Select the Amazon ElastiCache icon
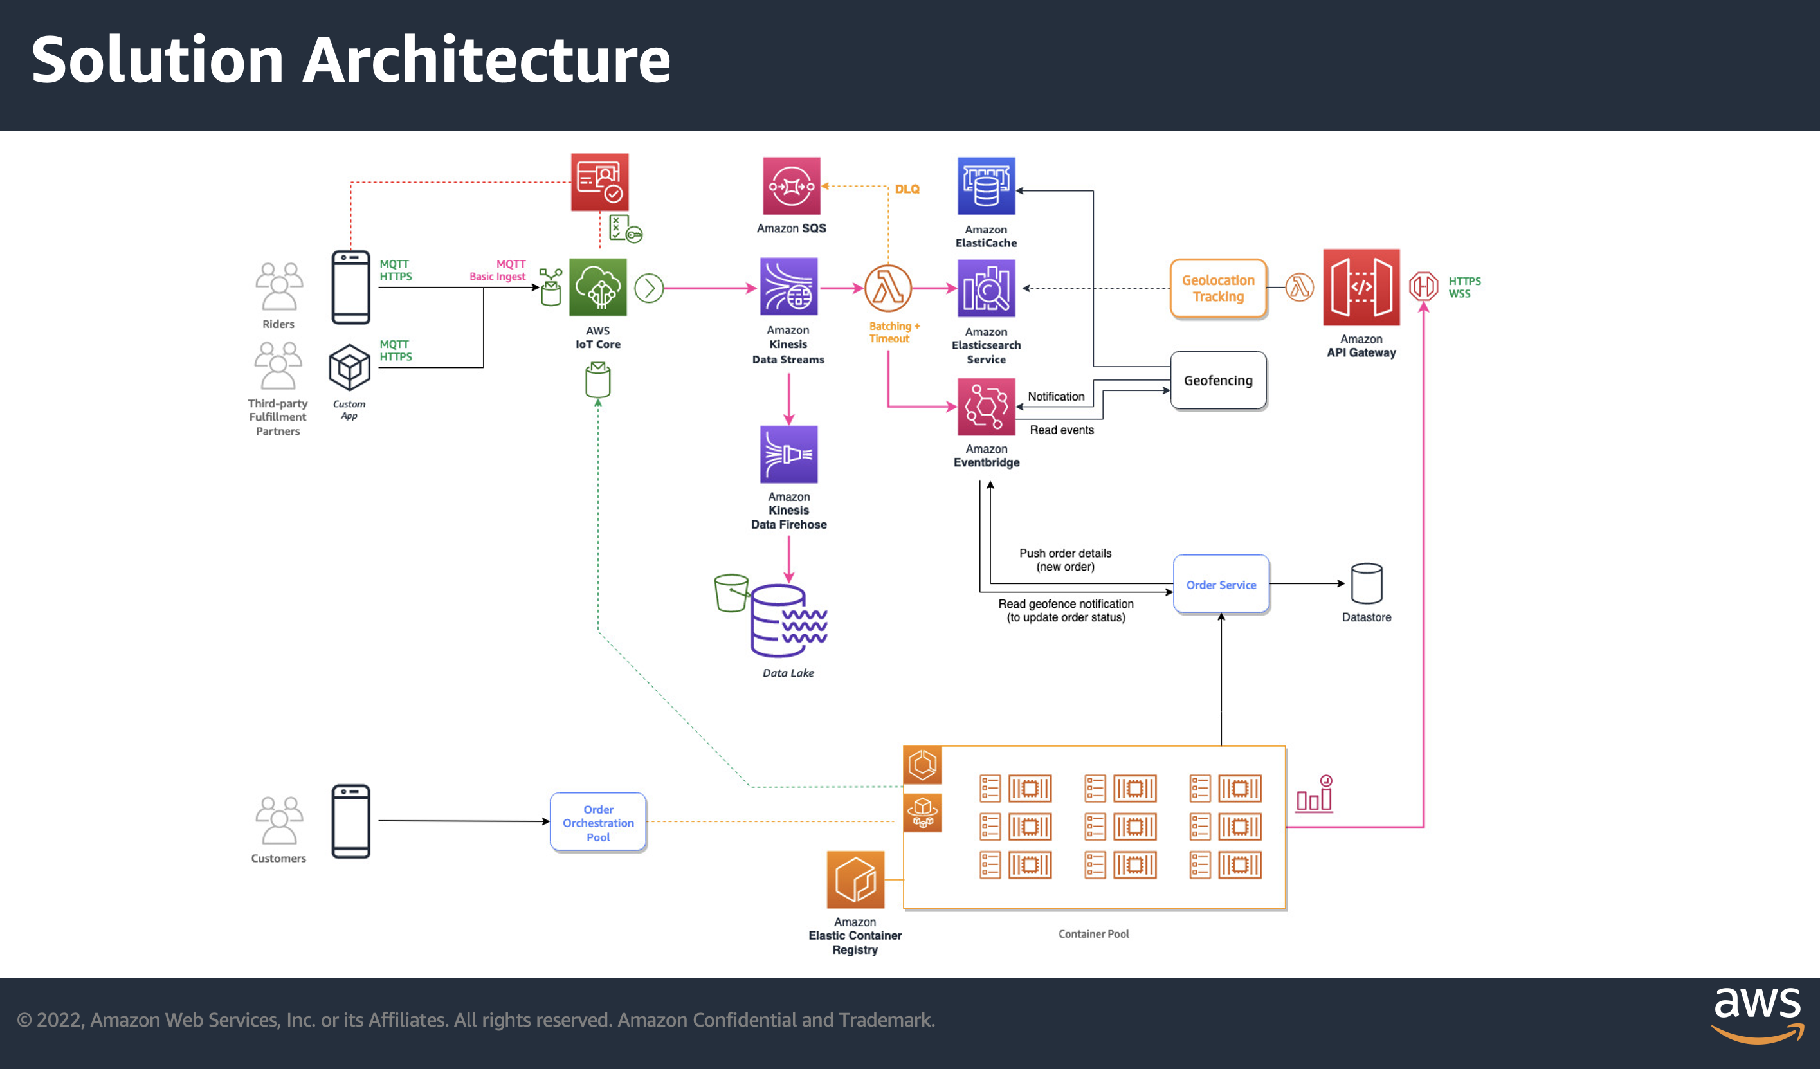Screen dimensions: 1820x1069 click(986, 186)
